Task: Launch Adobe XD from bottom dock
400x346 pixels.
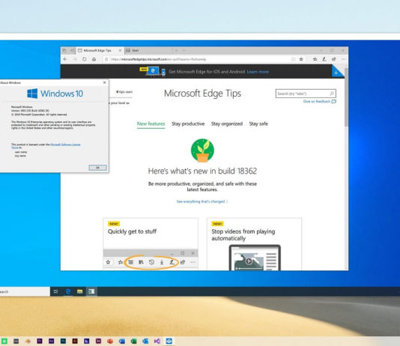Action: pyautogui.click(x=98, y=342)
